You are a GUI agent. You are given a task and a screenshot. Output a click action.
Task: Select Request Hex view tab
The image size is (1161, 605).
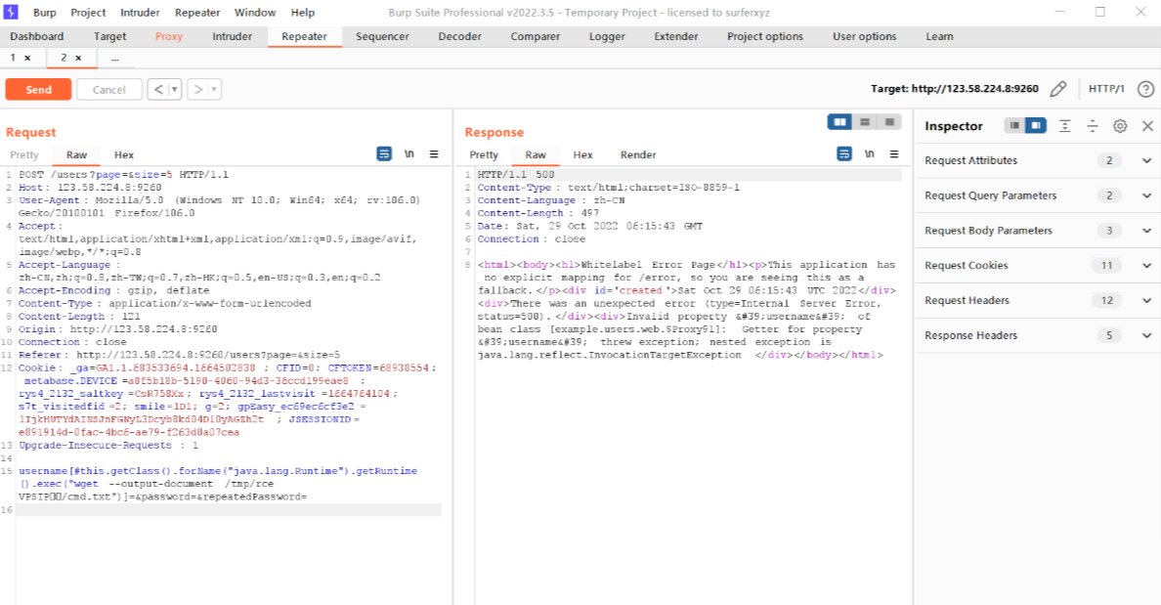coord(124,154)
